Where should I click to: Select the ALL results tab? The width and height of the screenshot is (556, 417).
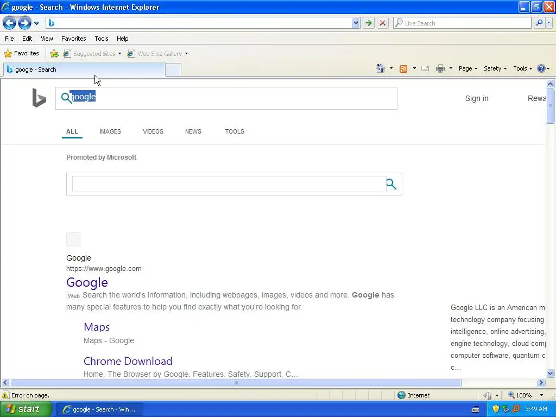pos(72,131)
